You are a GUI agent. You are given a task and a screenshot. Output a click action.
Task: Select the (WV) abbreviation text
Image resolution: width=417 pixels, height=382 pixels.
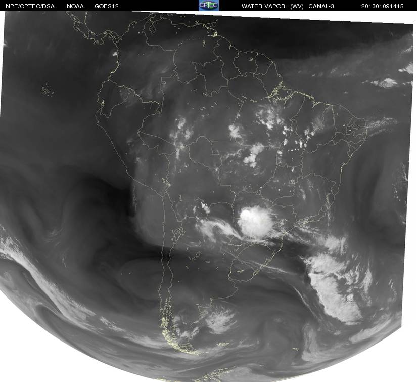pos(297,6)
